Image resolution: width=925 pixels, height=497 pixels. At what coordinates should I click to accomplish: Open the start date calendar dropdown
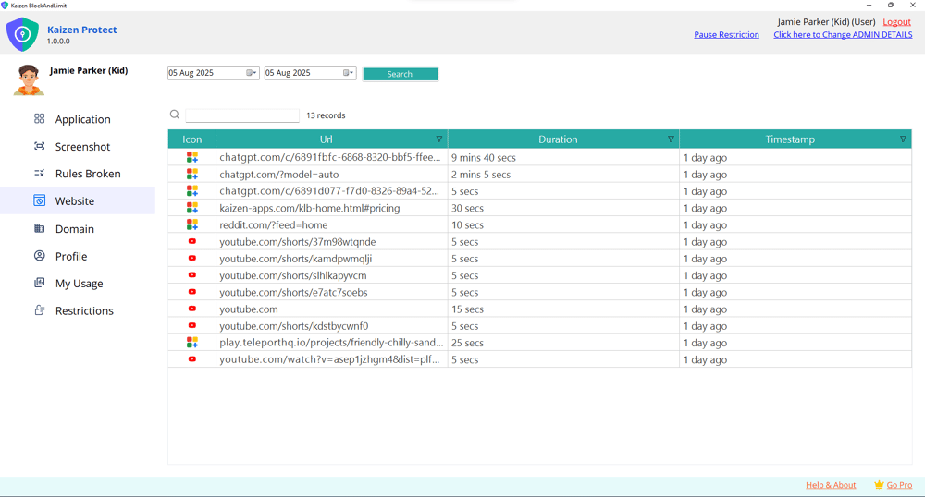tap(251, 73)
